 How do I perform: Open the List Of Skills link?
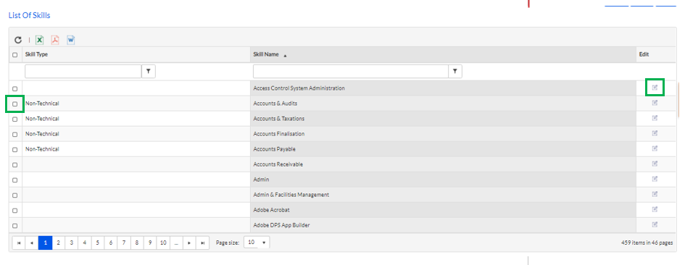(29, 15)
